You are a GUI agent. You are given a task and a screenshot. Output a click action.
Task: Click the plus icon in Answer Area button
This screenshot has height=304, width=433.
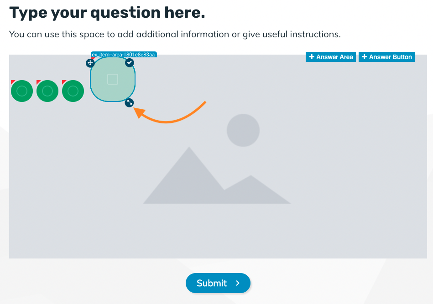[x=312, y=57]
